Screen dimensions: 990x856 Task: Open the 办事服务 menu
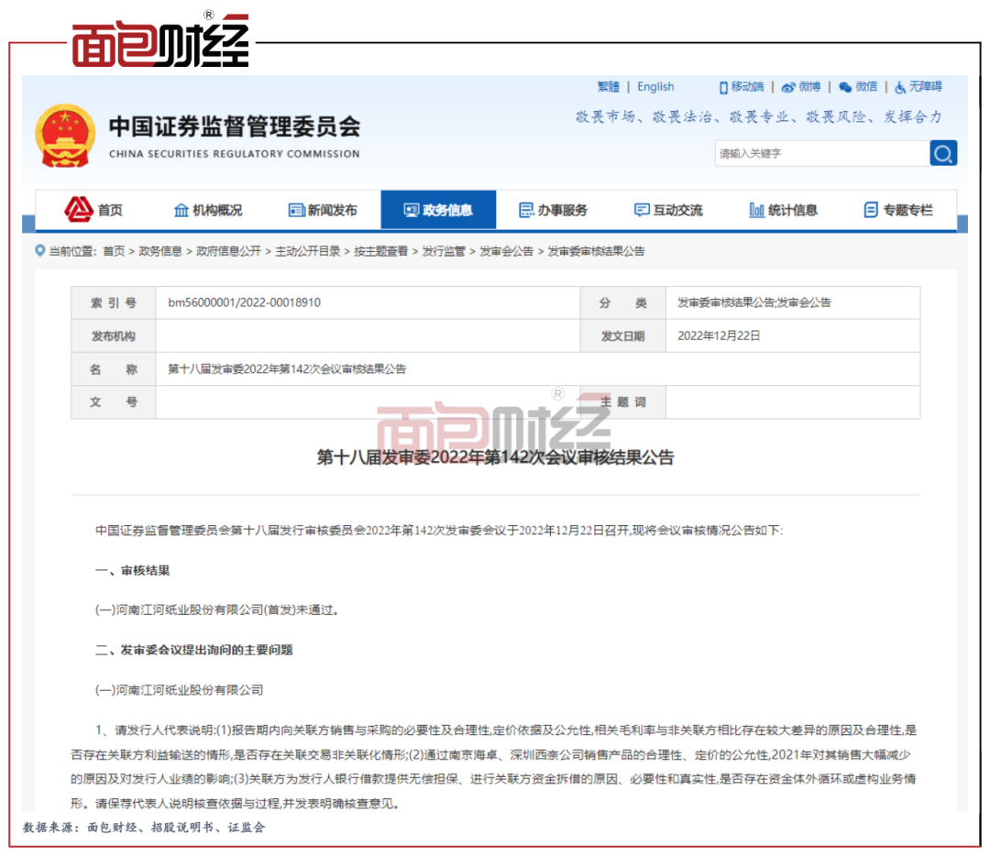click(x=553, y=211)
